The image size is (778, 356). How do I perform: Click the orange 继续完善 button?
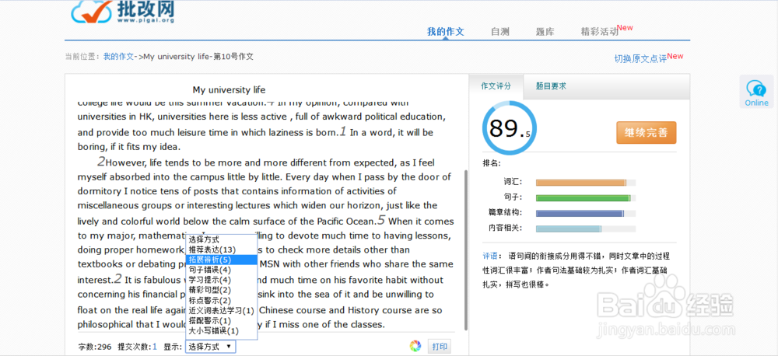coord(646,133)
